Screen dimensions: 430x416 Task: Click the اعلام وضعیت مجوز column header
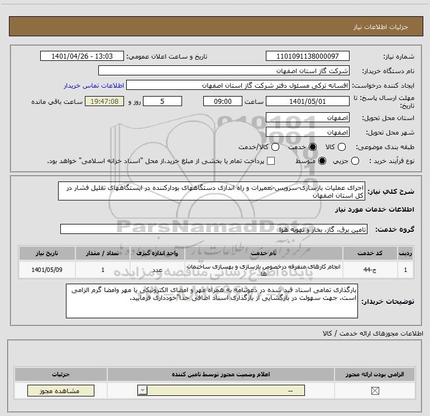click(x=221, y=374)
